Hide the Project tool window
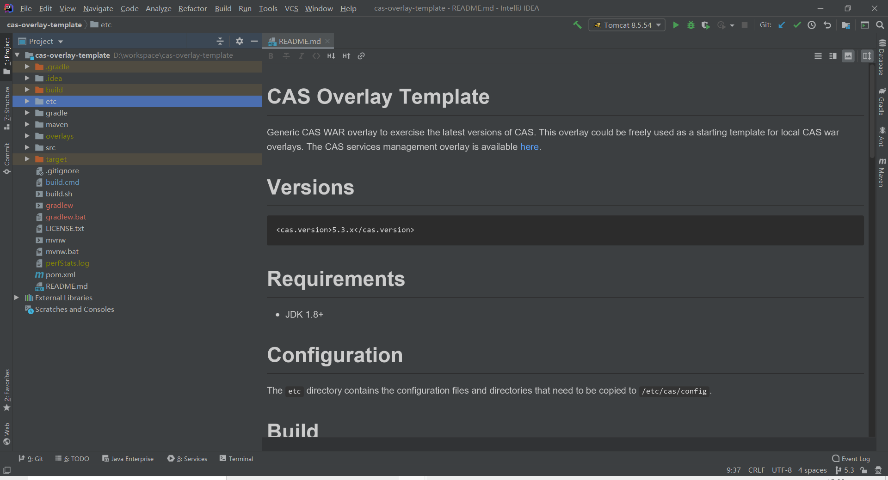The image size is (888, 480). pos(254,41)
